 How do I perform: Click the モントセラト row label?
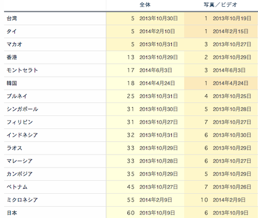(22, 70)
